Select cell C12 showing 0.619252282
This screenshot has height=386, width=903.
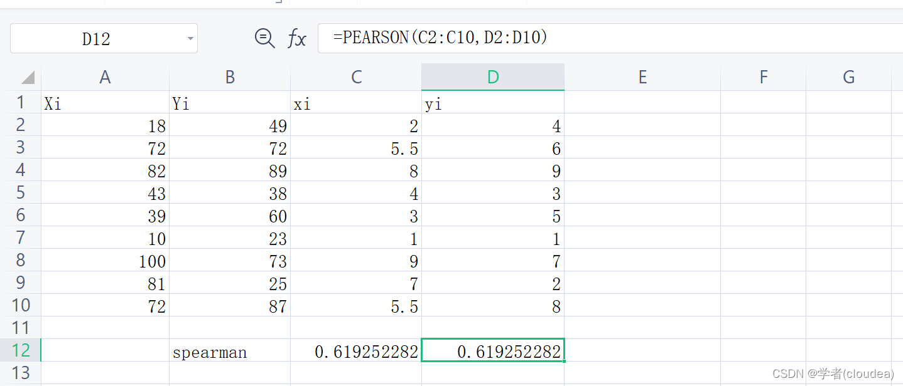pos(356,350)
